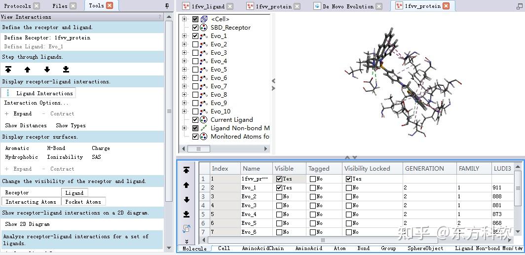Click table move-to-top arrow icon
525x255 pixels.
187,170
